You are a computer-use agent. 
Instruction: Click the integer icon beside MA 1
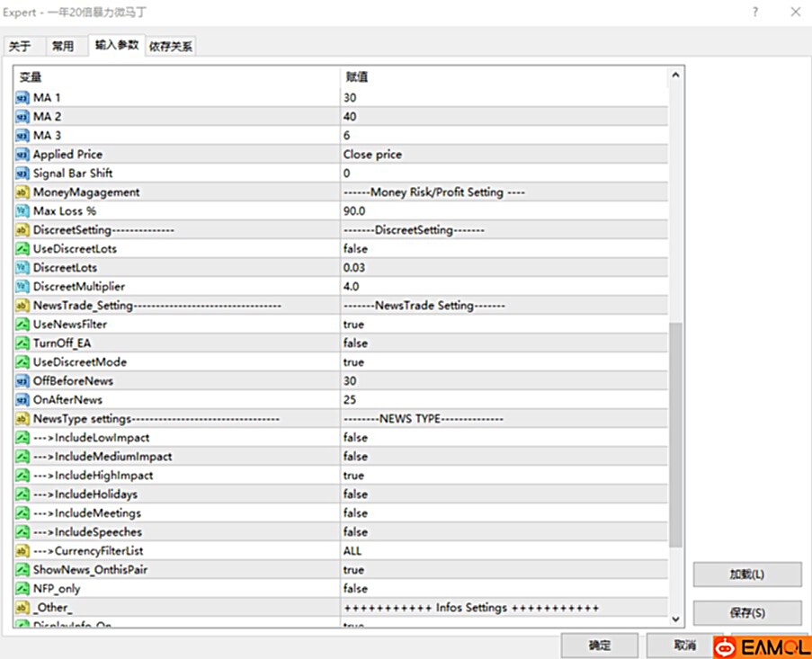click(22, 97)
